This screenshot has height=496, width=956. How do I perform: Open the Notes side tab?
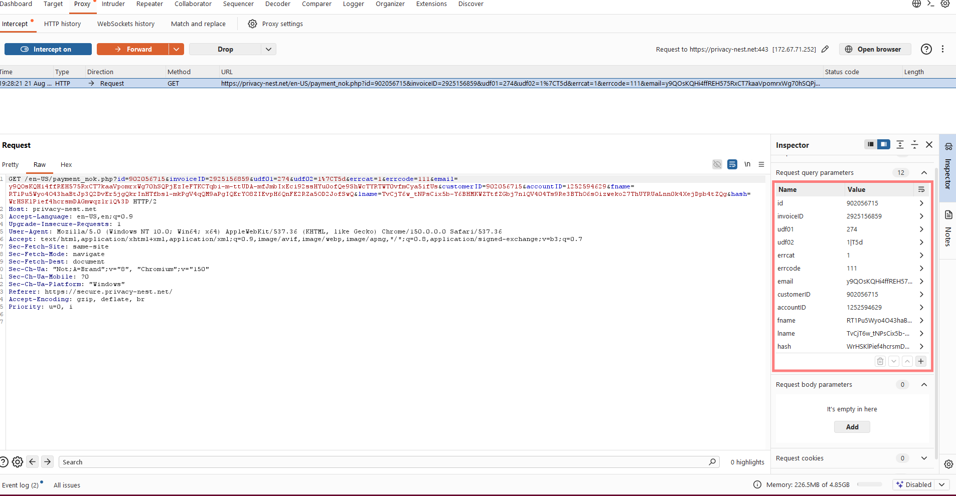point(948,228)
